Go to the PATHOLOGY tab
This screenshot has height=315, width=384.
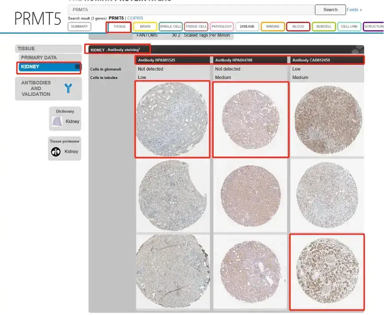[222, 27]
